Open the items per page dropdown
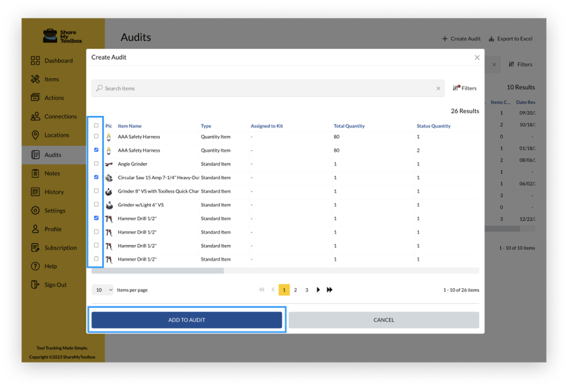 [x=102, y=290]
